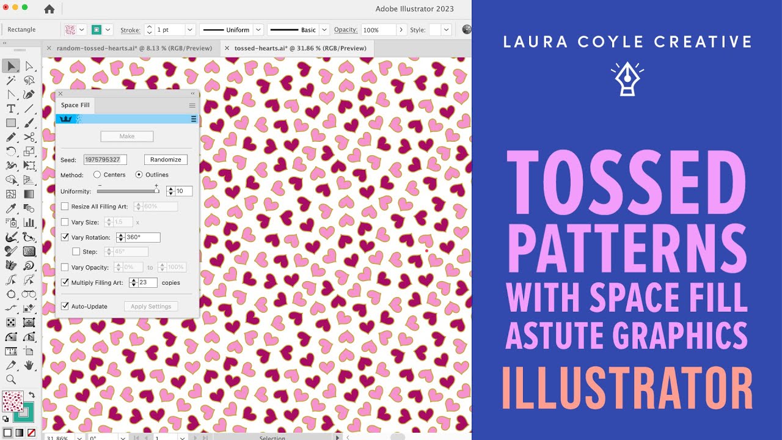Select the Selection (black arrow) tool
This screenshot has width=782, height=440.
click(11, 66)
